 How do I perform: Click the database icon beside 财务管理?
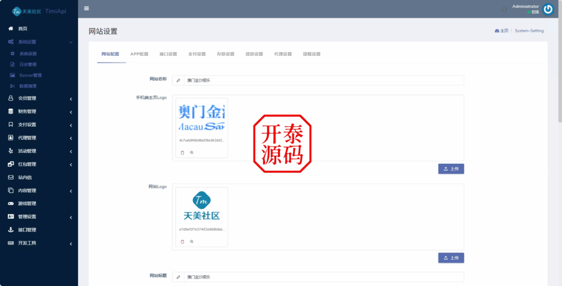click(11, 111)
